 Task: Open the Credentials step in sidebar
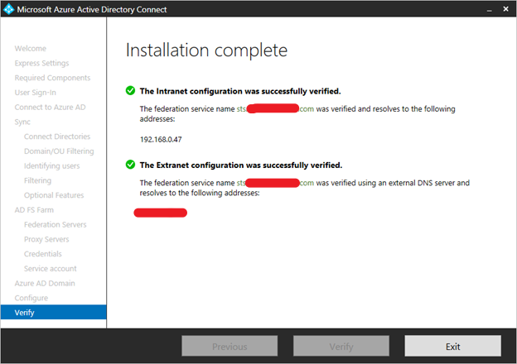[43, 254]
